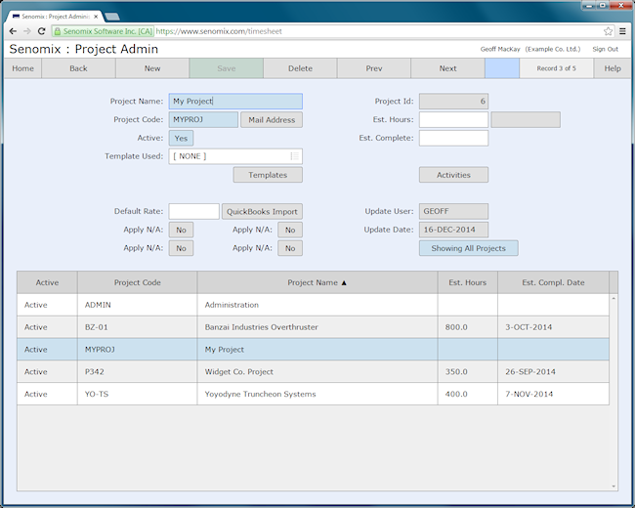Toggle the Showing All Projects filter
The height and width of the screenshot is (508, 635).
click(x=469, y=248)
